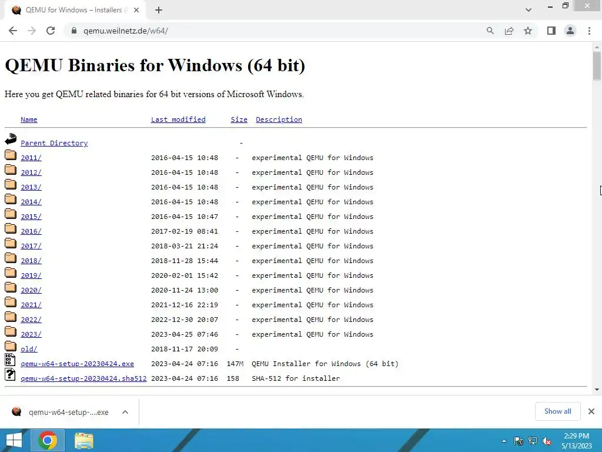Open the tab search dropdown
The width and height of the screenshot is (602, 452).
coord(529,10)
